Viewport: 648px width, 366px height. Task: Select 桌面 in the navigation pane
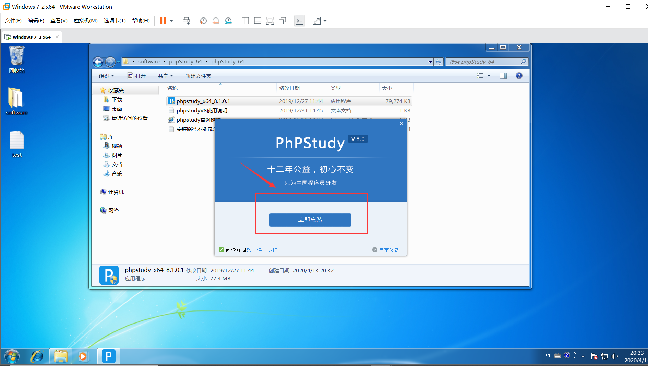(117, 109)
